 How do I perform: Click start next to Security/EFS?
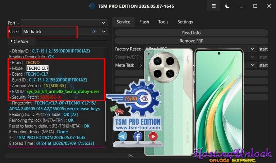(263, 57)
